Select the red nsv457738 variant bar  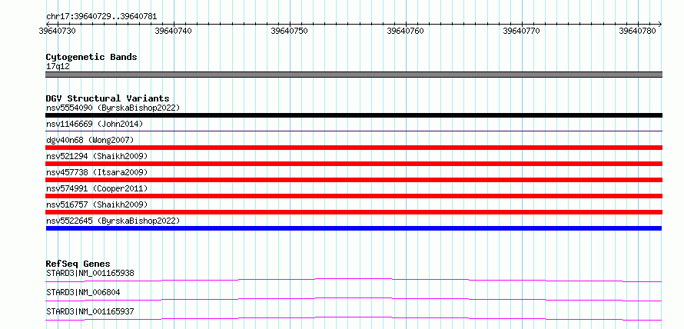[x=354, y=180]
